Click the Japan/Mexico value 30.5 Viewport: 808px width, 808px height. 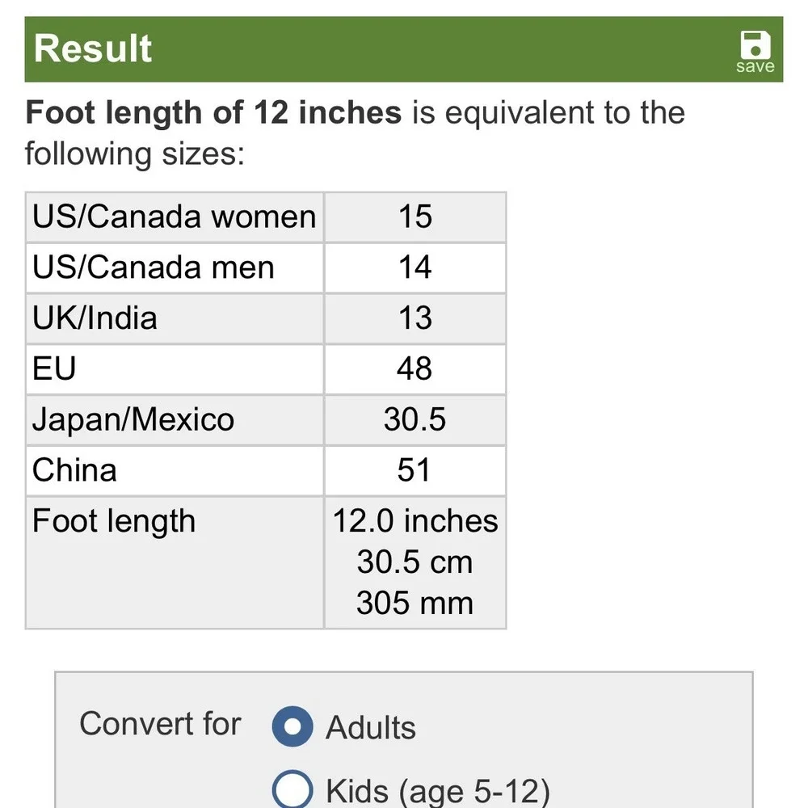pos(415,419)
